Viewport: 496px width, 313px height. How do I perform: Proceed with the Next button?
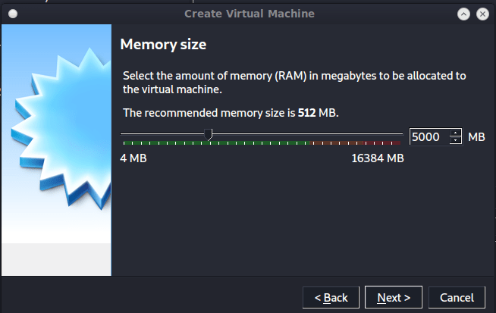click(393, 297)
